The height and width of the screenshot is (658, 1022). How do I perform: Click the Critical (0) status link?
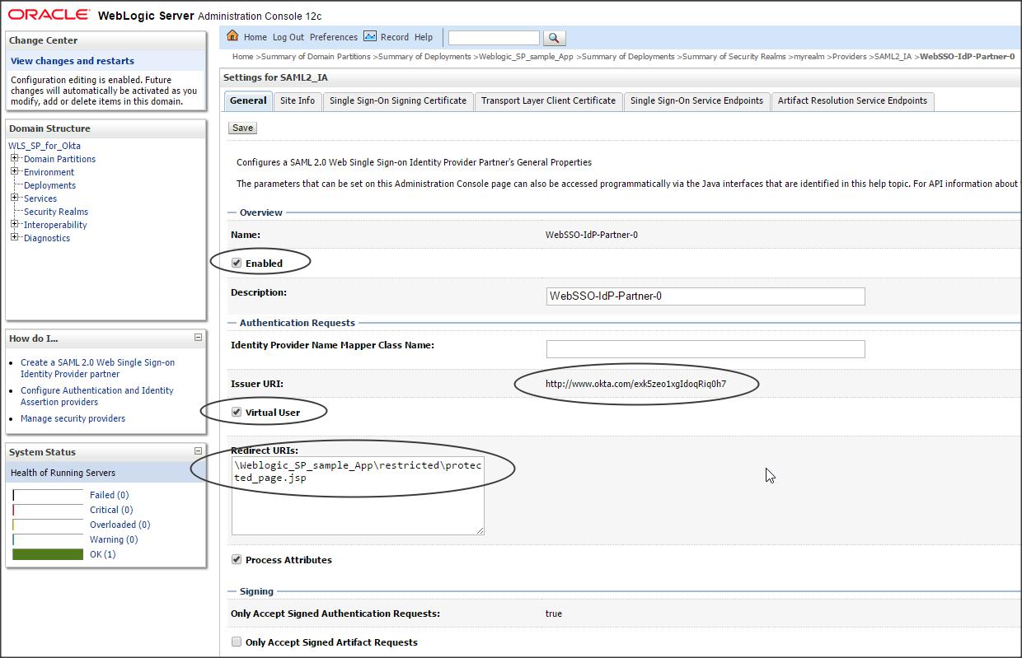pyautogui.click(x=111, y=510)
